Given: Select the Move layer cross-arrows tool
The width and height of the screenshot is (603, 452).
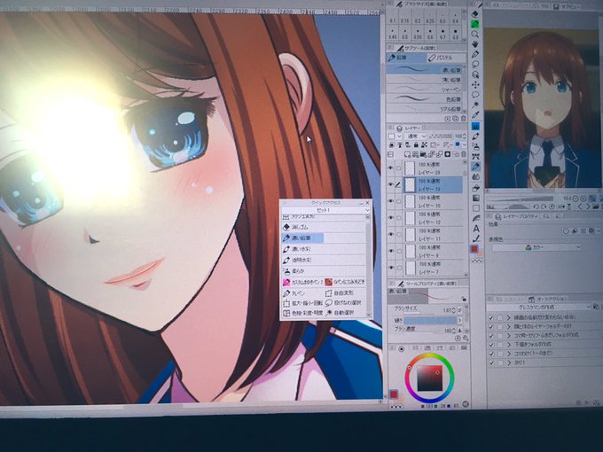Looking at the screenshot, I should click(x=475, y=84).
